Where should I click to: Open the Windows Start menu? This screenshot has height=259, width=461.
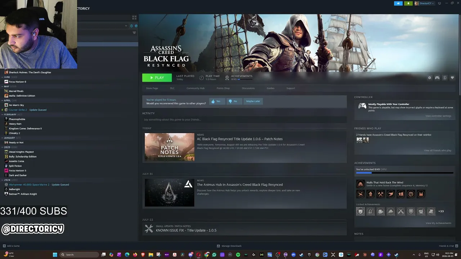pyautogui.click(x=55, y=255)
